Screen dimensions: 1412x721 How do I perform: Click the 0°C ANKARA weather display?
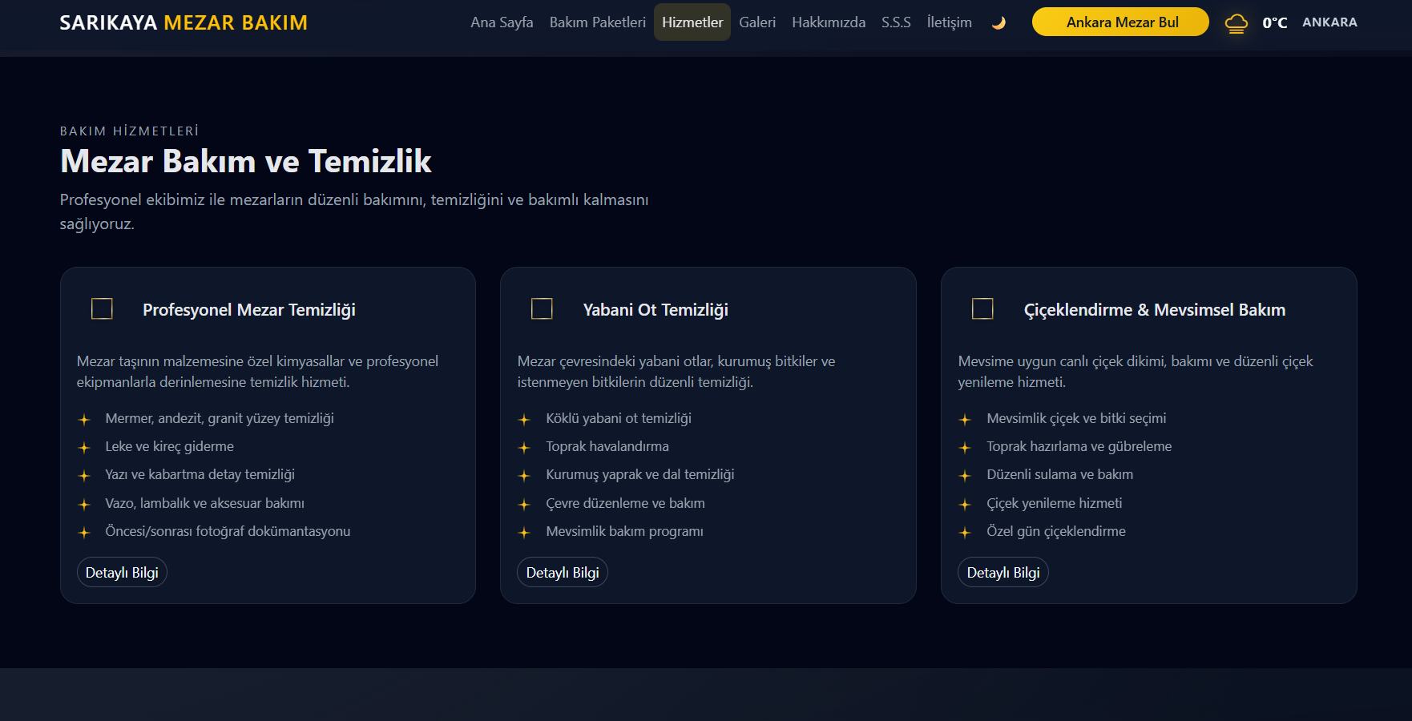(x=1309, y=22)
